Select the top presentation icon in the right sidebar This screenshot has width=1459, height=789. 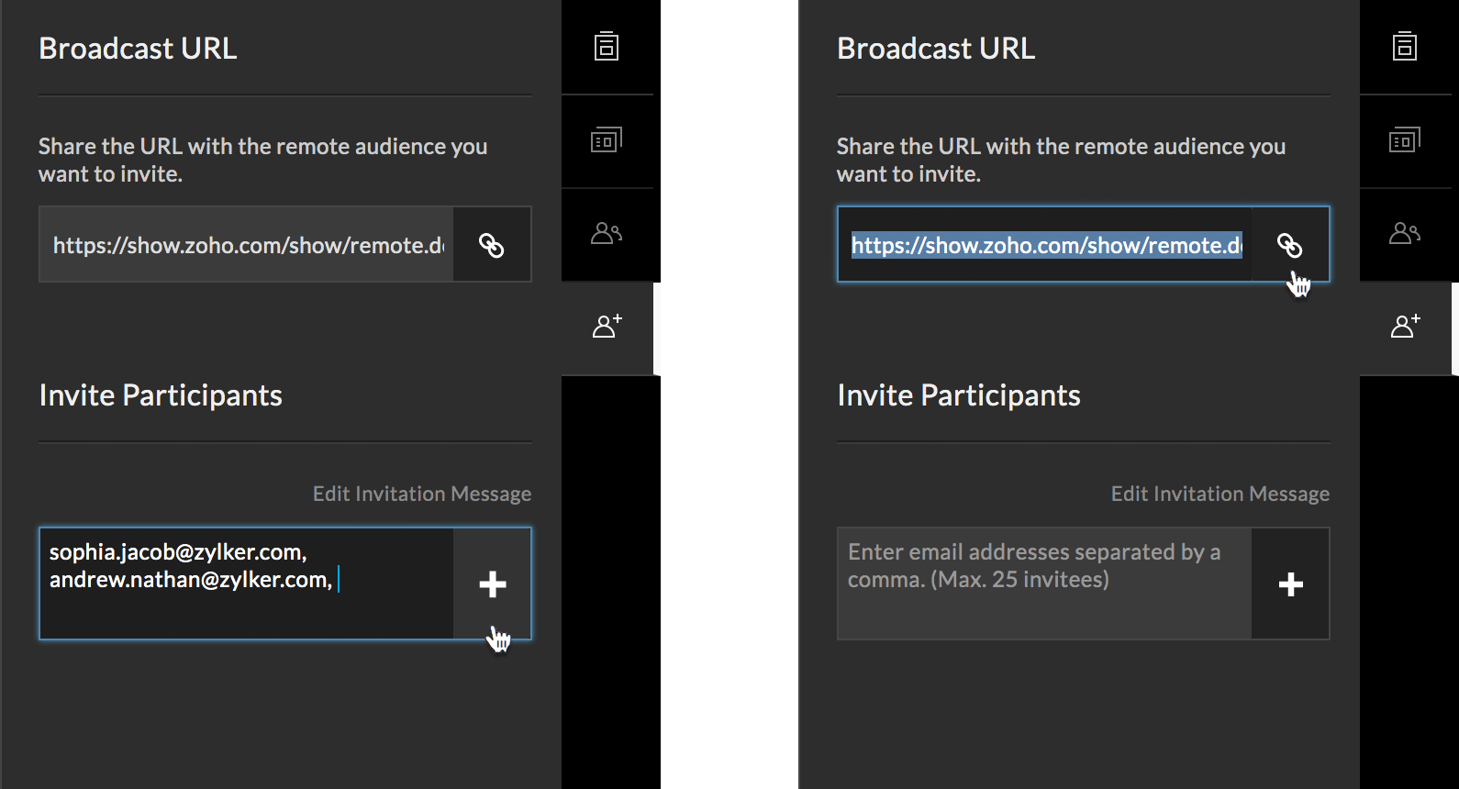[1405, 46]
